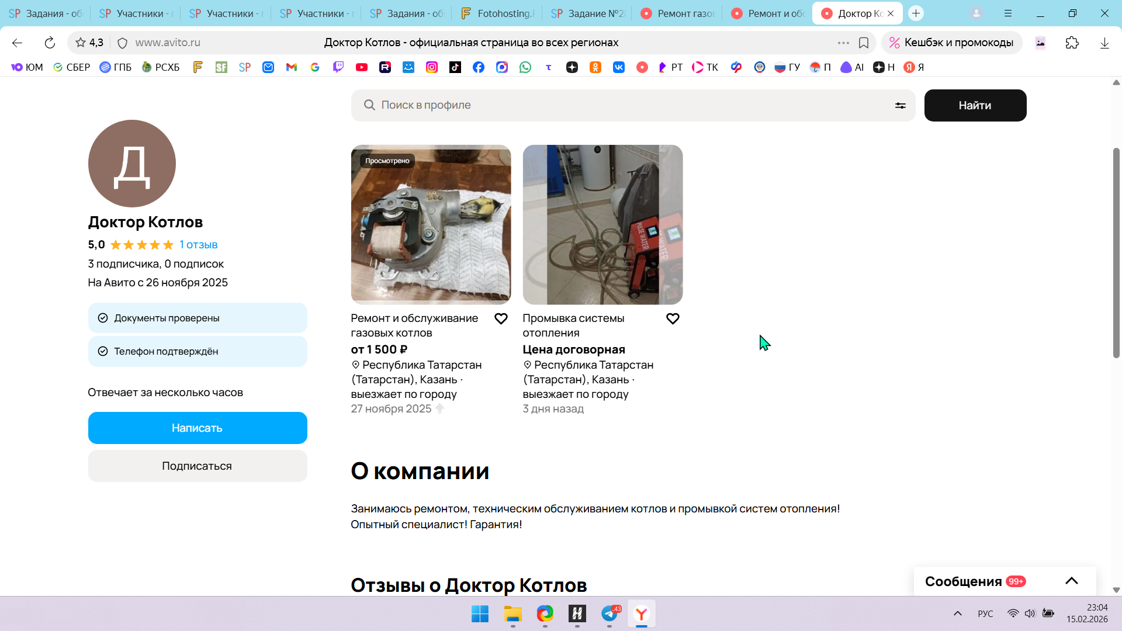The height and width of the screenshot is (631, 1122).
Task: Click the search filters icon in profile search
Action: (900, 106)
